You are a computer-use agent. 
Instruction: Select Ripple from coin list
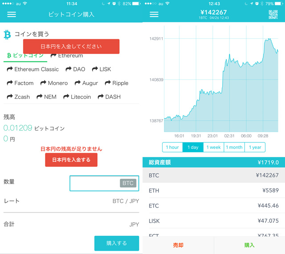coord(117,83)
